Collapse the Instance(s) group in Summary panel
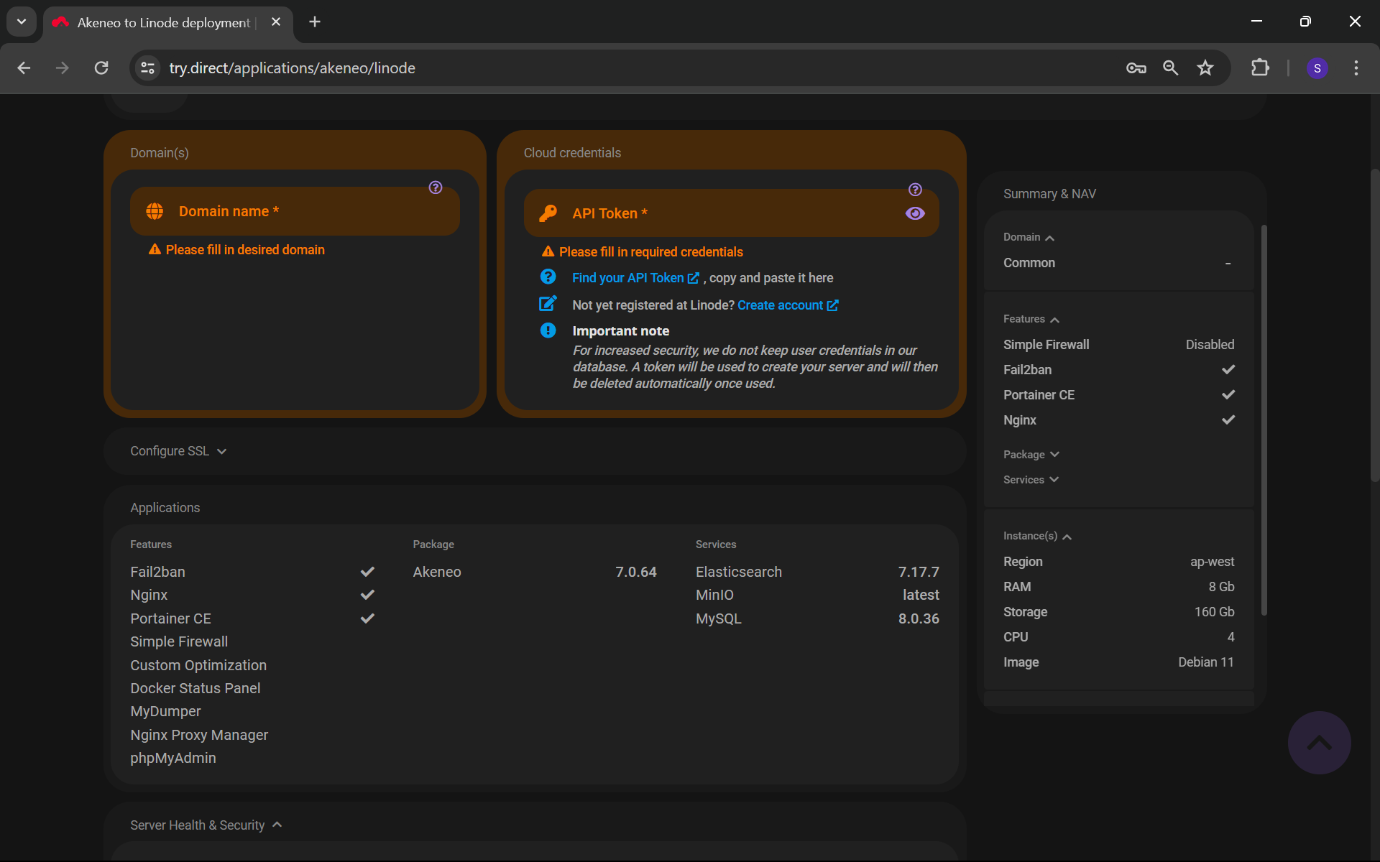The height and width of the screenshot is (862, 1380). [x=1037, y=536]
